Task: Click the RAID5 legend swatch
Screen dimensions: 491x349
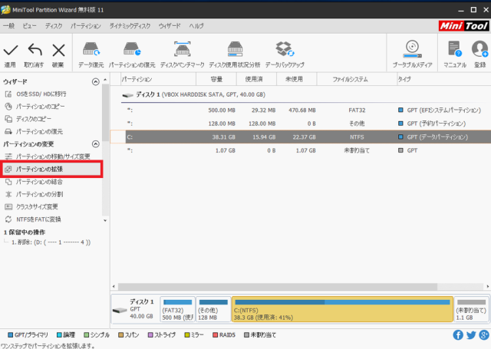Action: coord(215,335)
